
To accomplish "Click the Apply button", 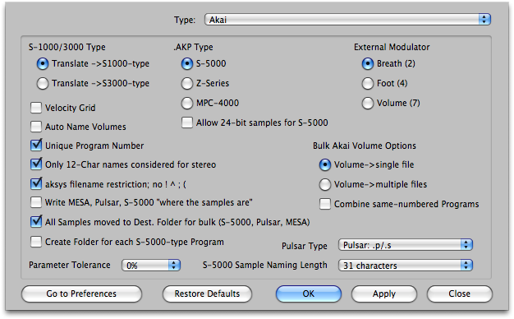I will [384, 294].
